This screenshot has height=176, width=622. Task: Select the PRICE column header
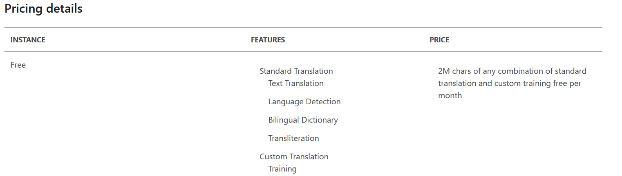click(439, 40)
